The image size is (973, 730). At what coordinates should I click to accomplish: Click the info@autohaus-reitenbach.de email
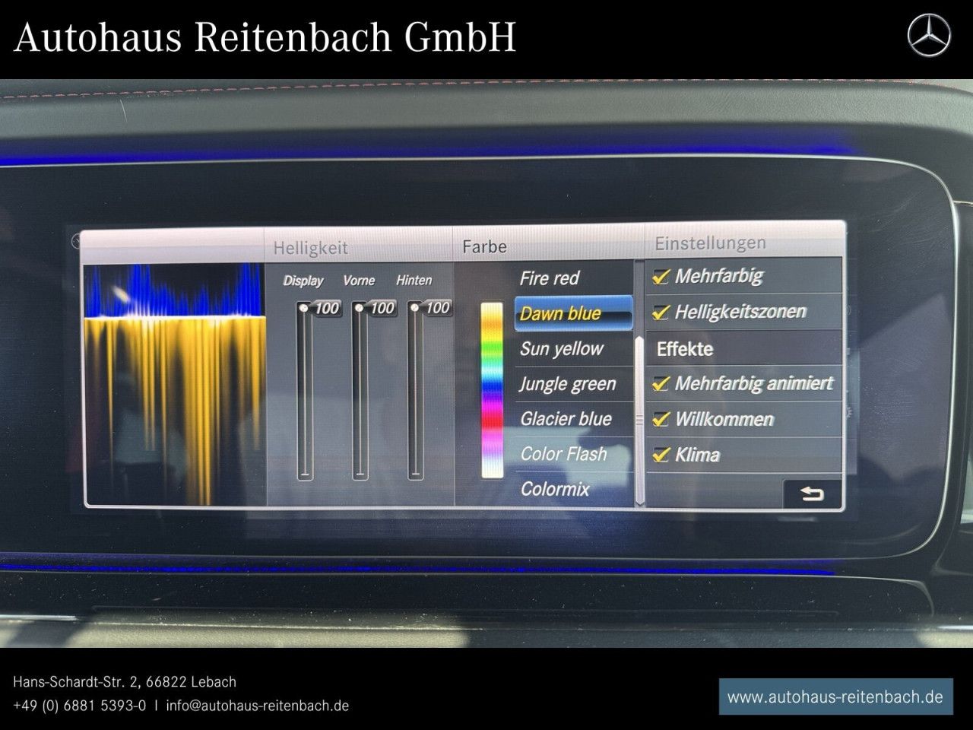[x=257, y=706]
